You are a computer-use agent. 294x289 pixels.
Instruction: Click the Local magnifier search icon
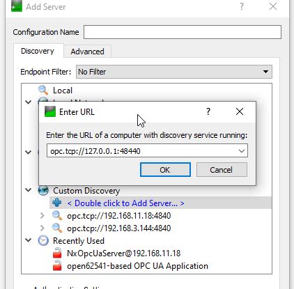click(x=43, y=90)
